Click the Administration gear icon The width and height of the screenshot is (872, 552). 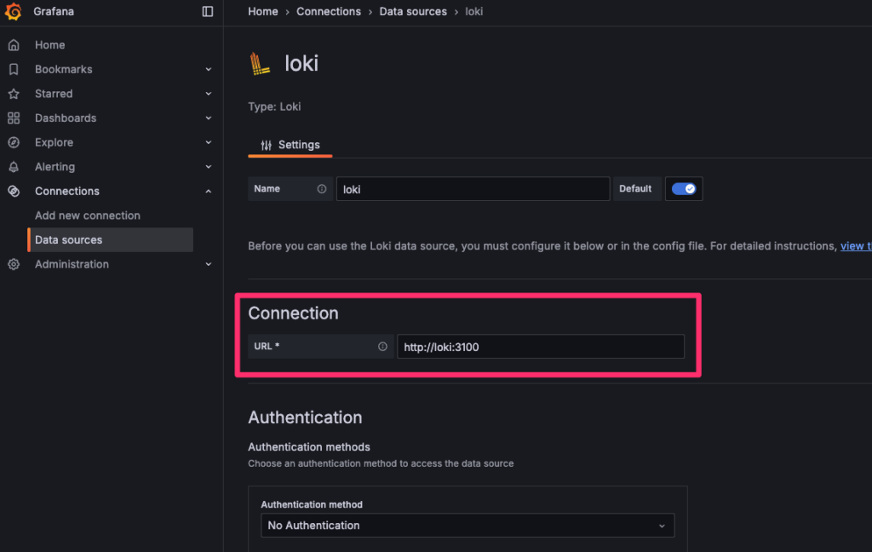[14, 264]
